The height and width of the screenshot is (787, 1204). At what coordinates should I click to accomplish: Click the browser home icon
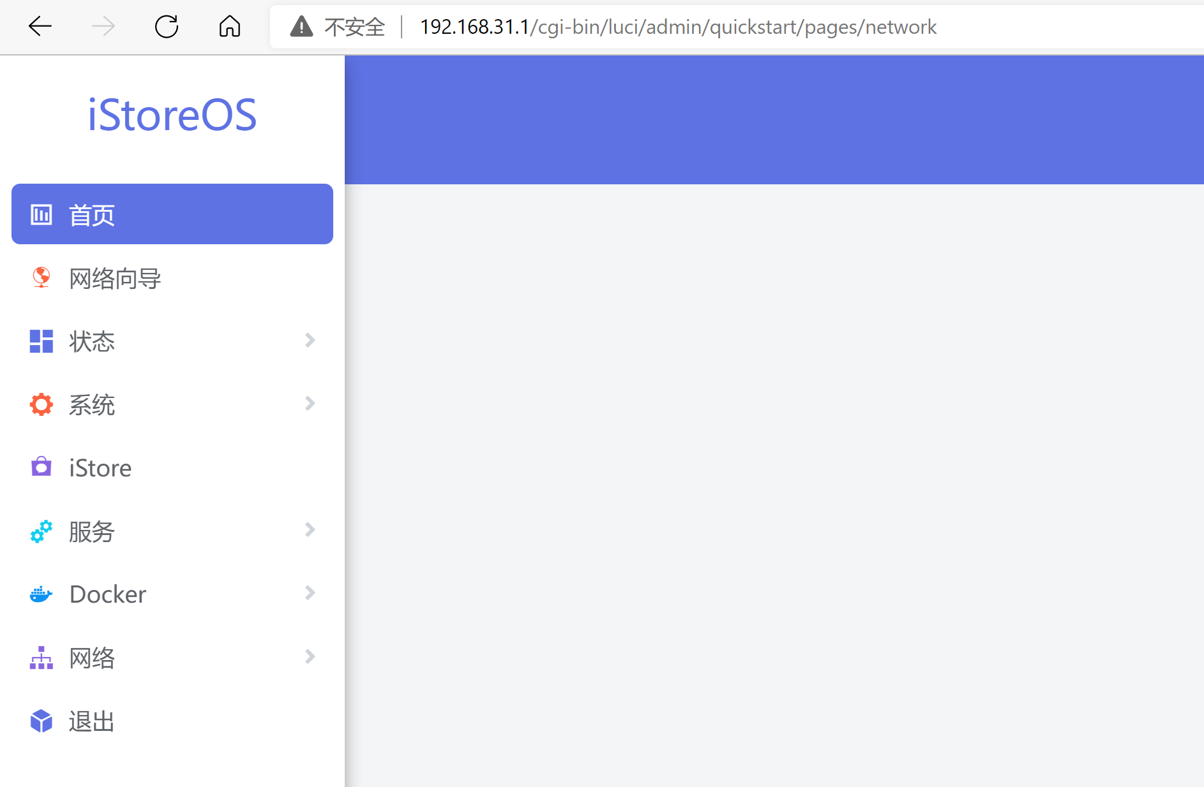(x=229, y=27)
